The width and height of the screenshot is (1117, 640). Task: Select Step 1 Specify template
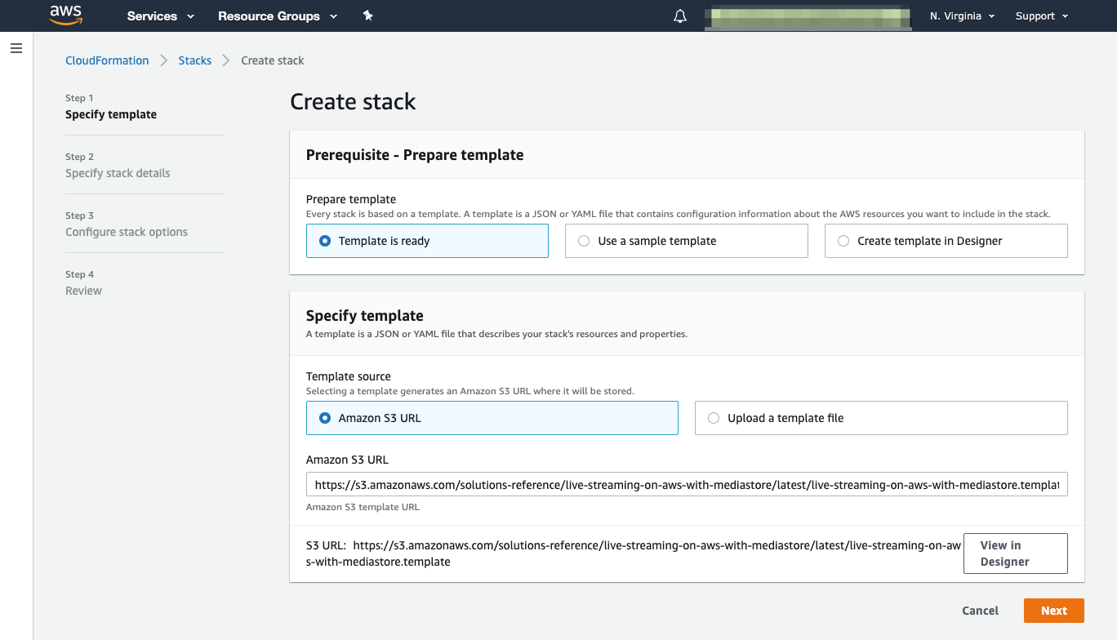111,114
